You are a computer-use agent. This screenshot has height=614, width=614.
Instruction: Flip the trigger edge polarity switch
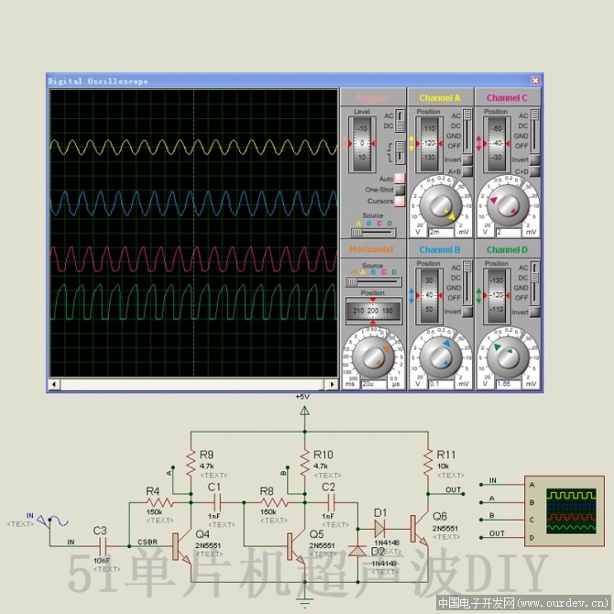[400, 152]
